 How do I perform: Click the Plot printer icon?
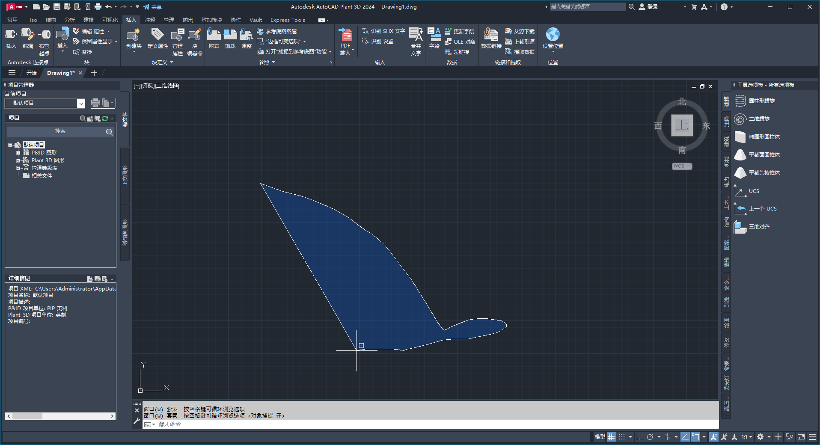pyautogui.click(x=98, y=7)
